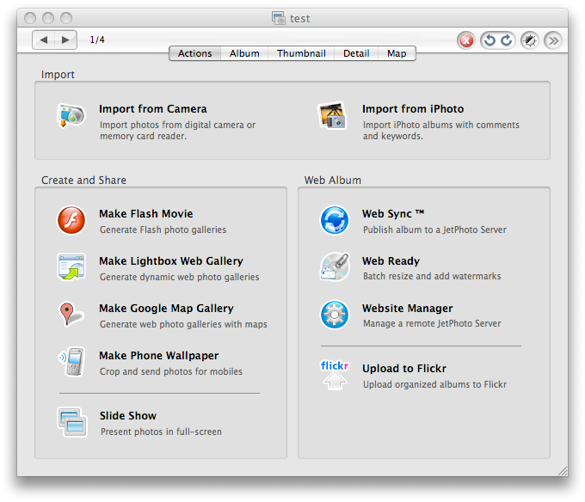
Task: Click the Slide Show icon
Action: (72, 421)
